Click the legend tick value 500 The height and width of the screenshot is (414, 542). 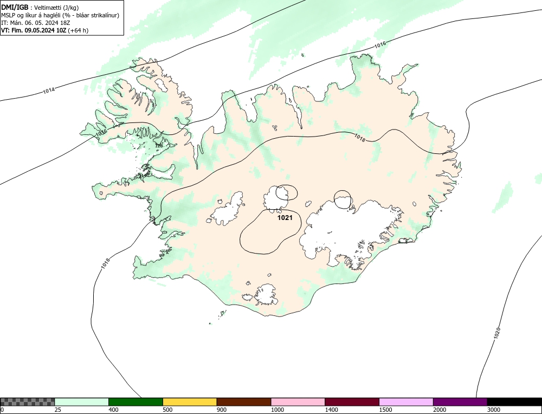coord(167,410)
